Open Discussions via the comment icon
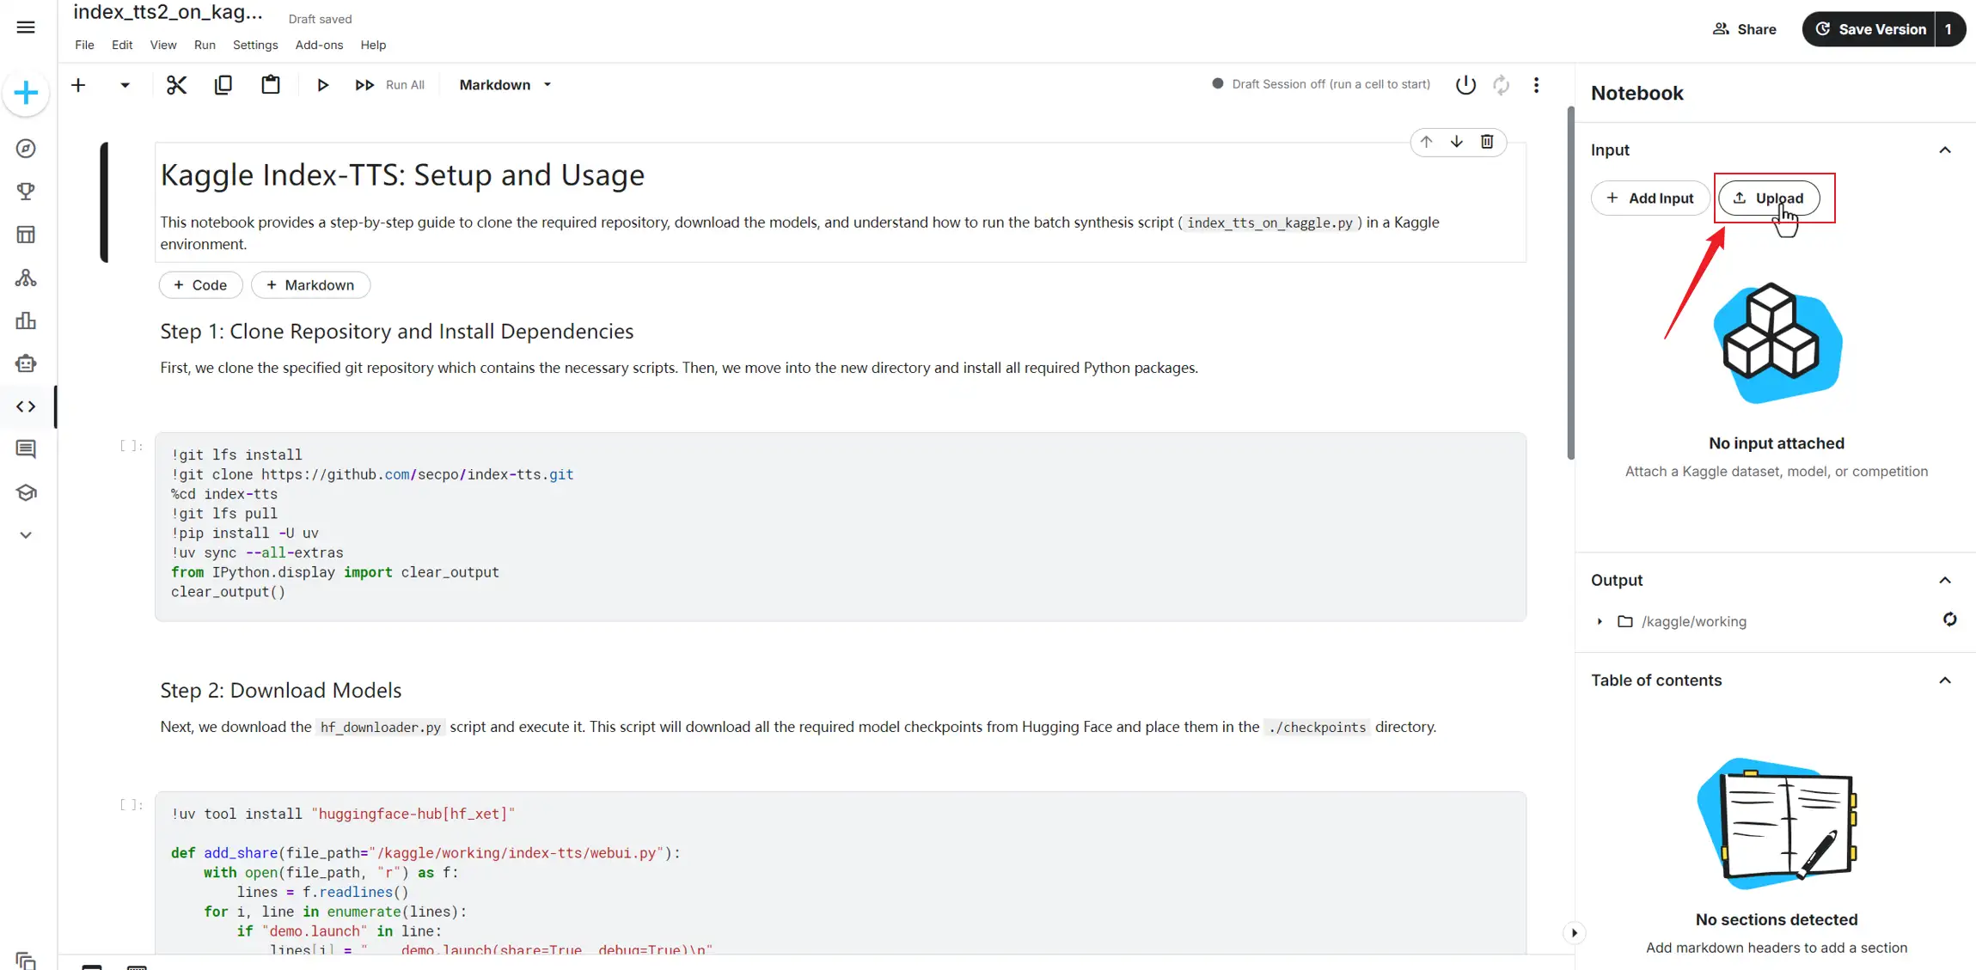Image resolution: width=1976 pixels, height=970 pixels. tap(26, 448)
